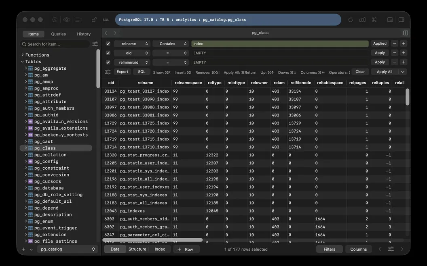Viewport: 427px width, 266px height.
Task: Sort by the relnamespace column header
Action: coord(188,83)
